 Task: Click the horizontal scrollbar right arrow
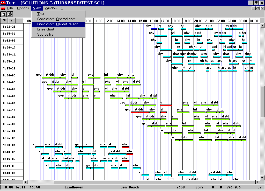257,182
